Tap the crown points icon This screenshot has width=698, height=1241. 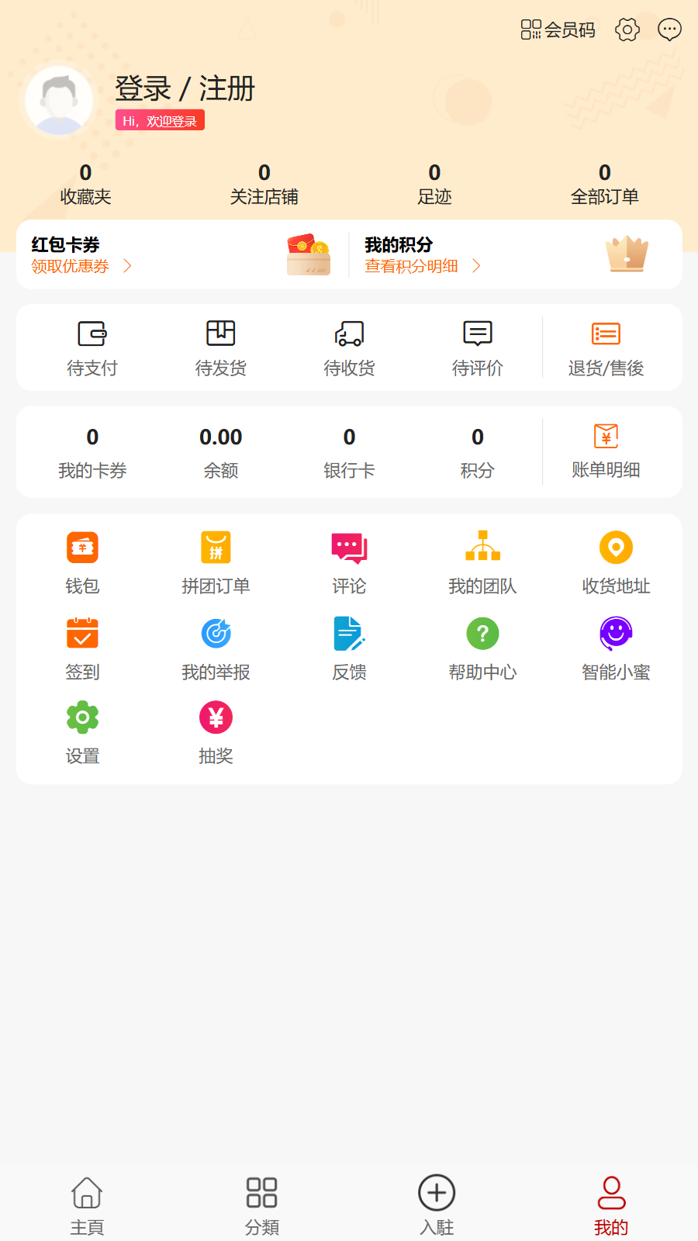(x=627, y=254)
